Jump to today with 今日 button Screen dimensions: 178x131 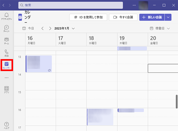[x=28, y=28]
